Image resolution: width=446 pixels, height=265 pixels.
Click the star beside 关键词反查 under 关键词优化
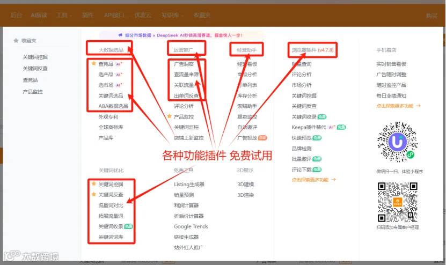tap(93, 194)
